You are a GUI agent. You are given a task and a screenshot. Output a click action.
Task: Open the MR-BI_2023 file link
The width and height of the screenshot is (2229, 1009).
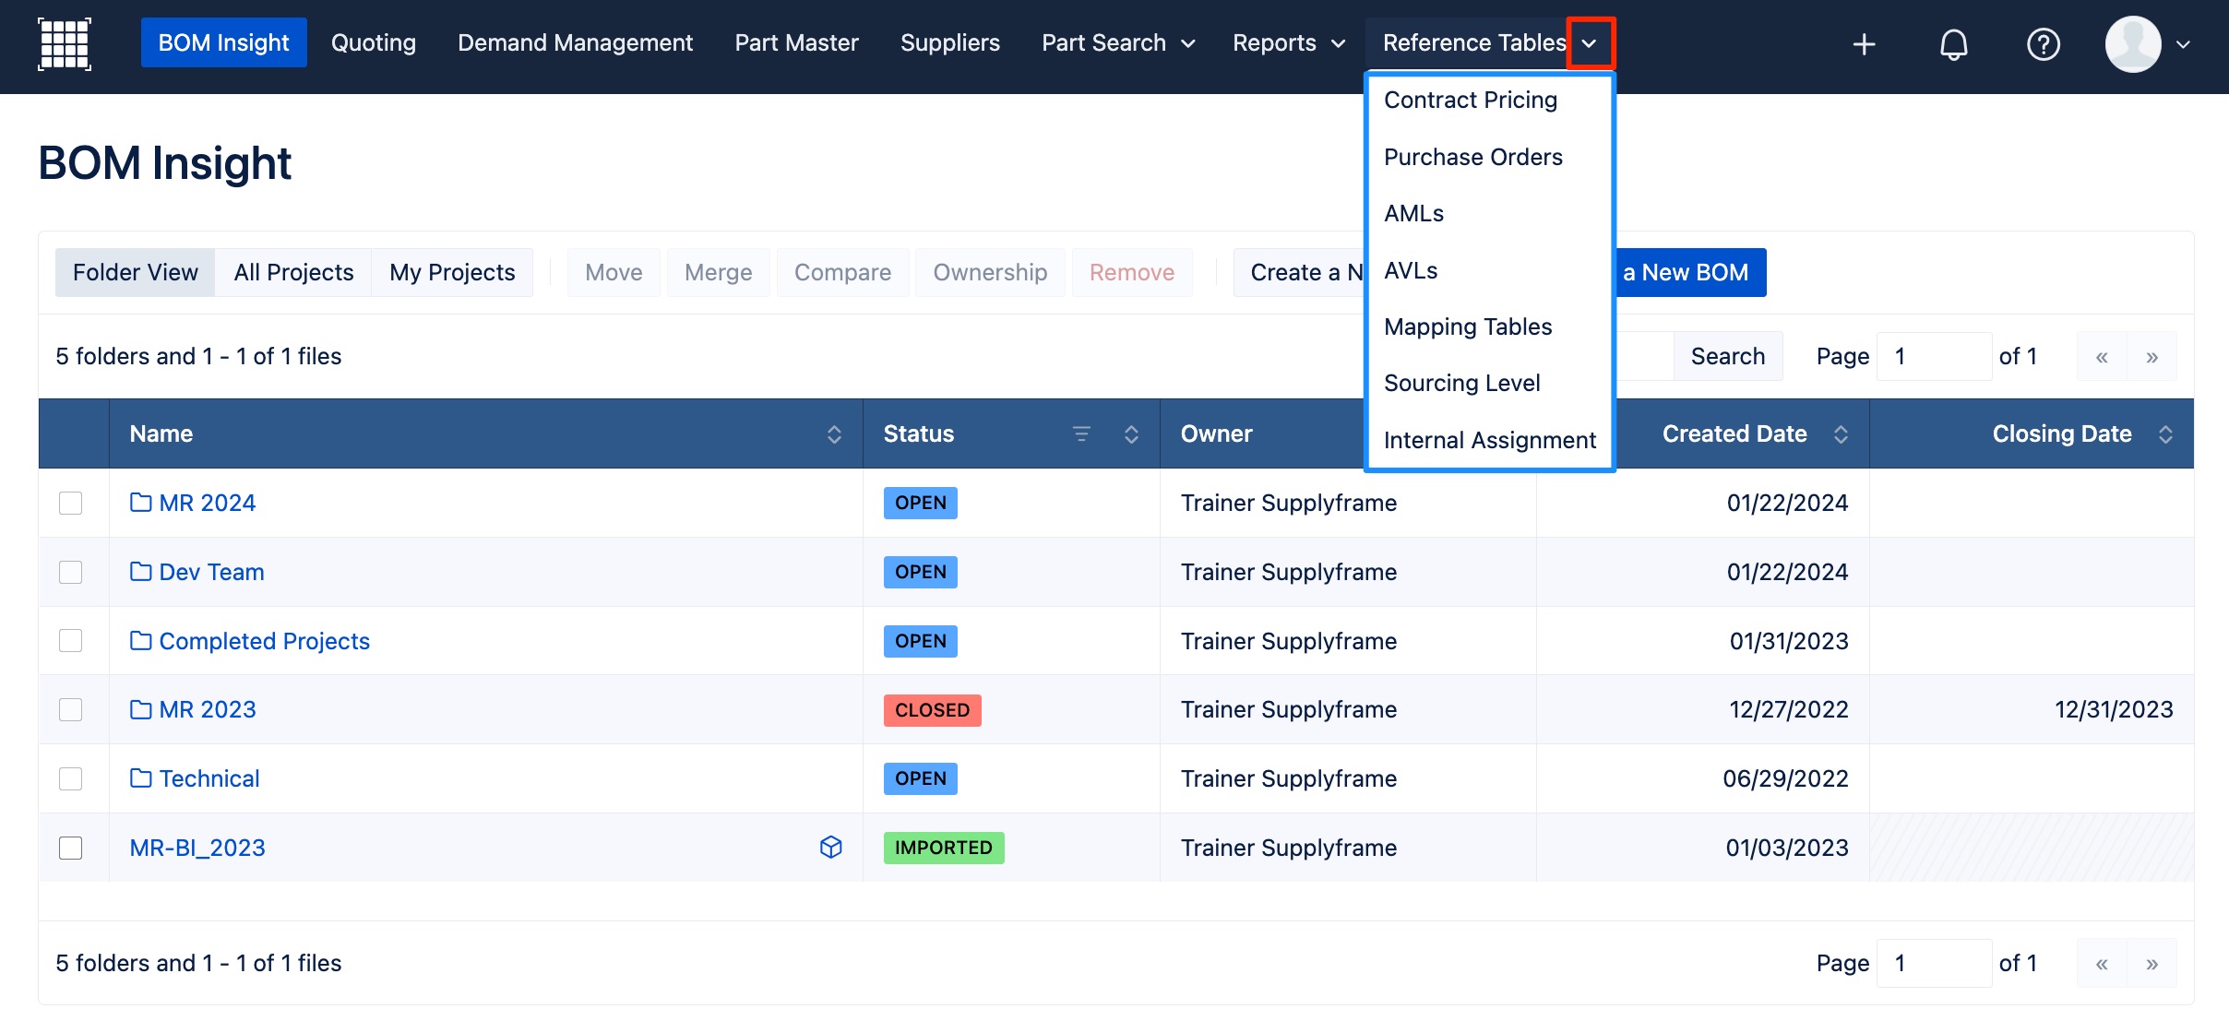point(197,848)
